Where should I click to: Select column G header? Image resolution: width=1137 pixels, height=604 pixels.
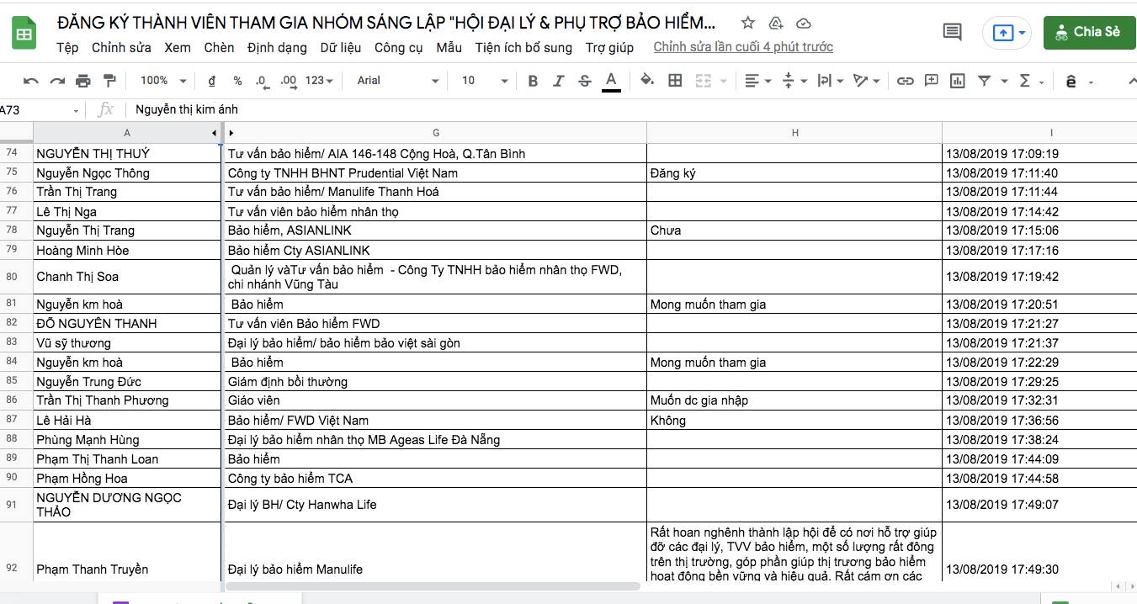(436, 133)
